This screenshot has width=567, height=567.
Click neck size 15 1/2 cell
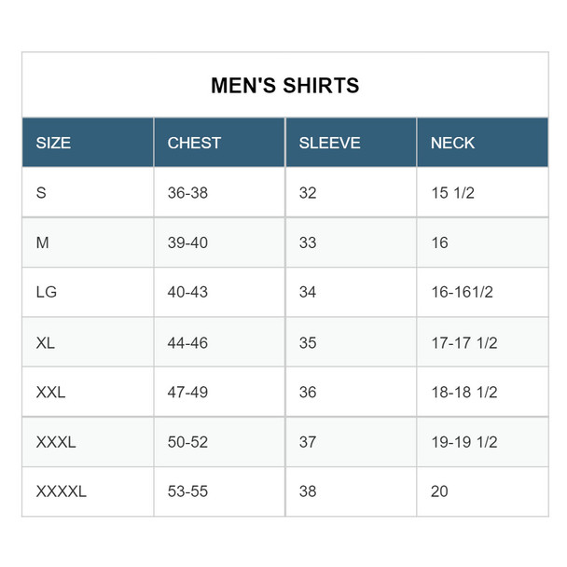pyautogui.click(x=452, y=193)
